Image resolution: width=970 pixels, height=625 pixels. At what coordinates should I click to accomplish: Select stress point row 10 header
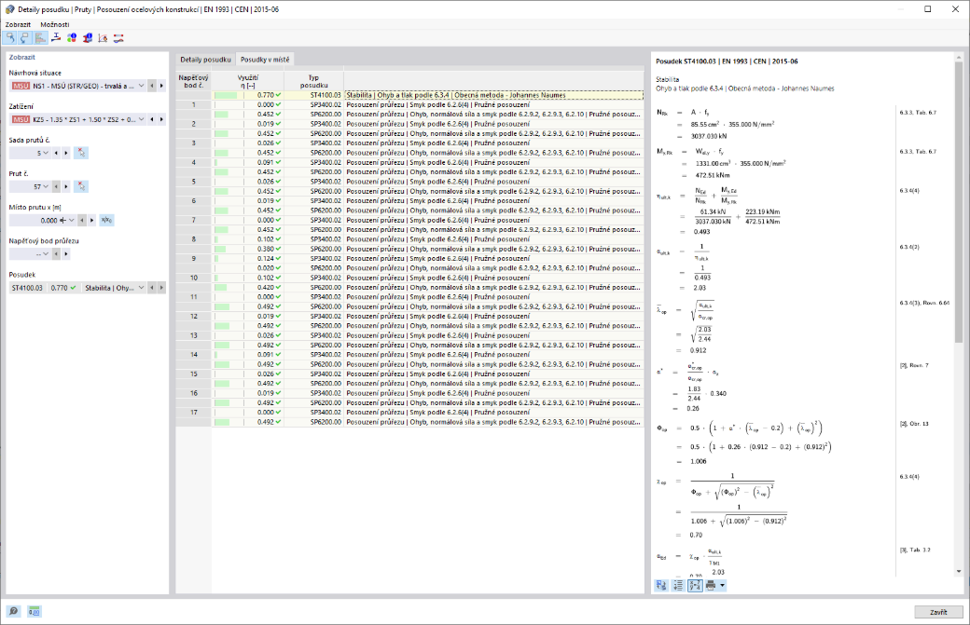point(194,278)
